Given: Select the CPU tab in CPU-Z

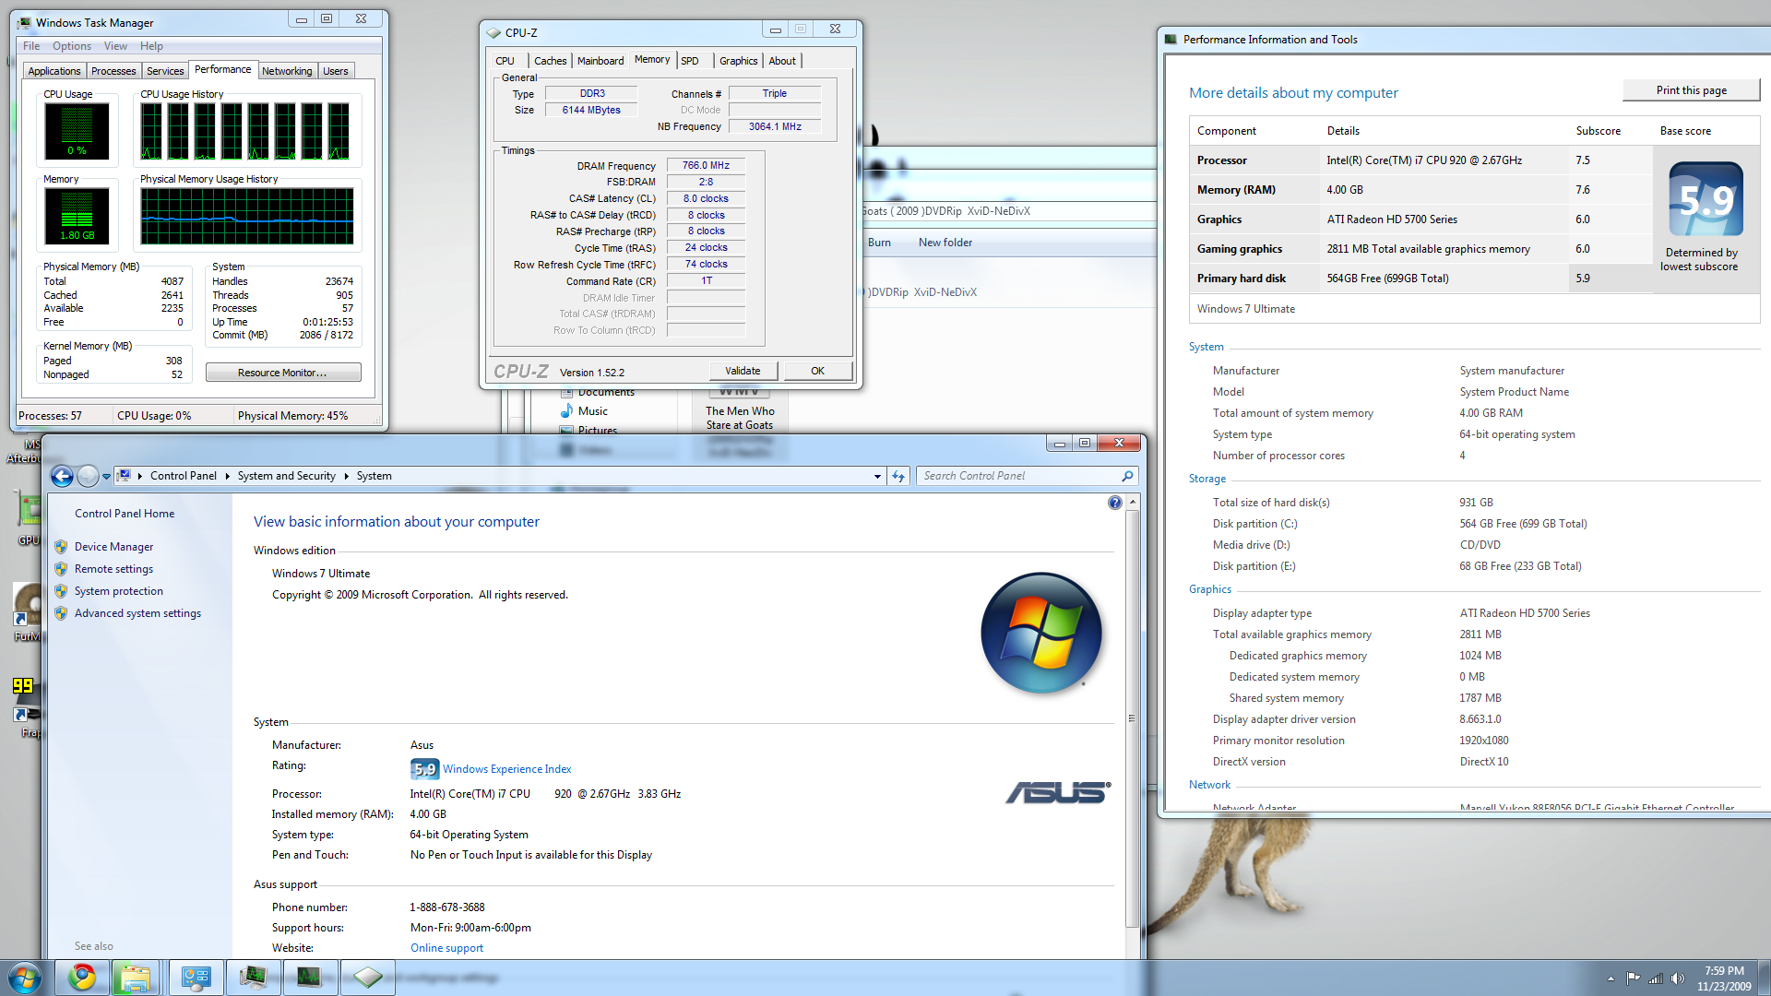Looking at the screenshot, I should [505, 61].
